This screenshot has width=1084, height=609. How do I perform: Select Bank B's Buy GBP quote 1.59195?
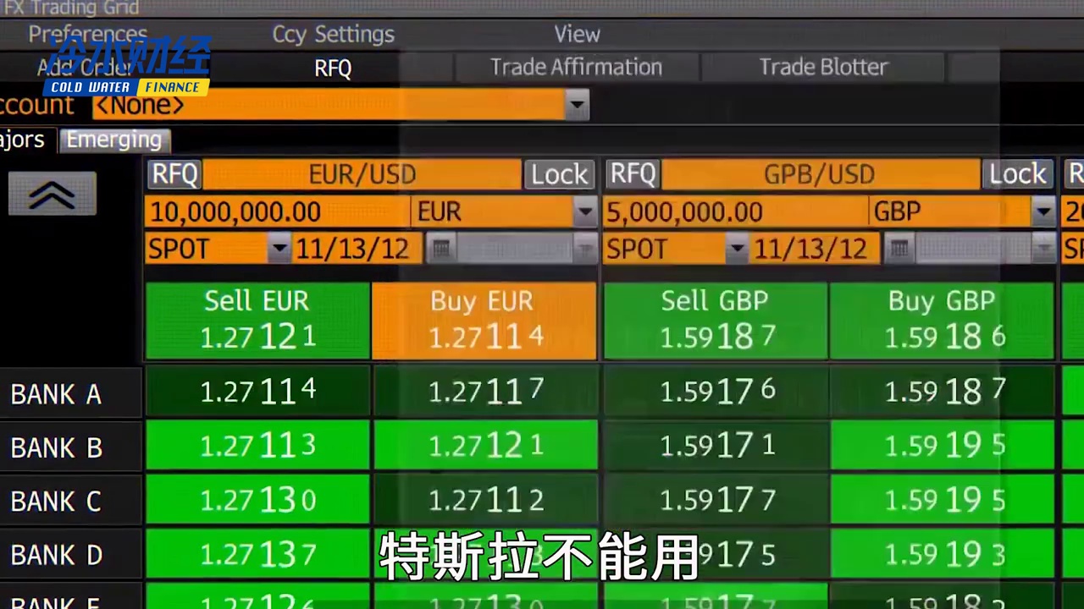pyautogui.click(x=943, y=446)
